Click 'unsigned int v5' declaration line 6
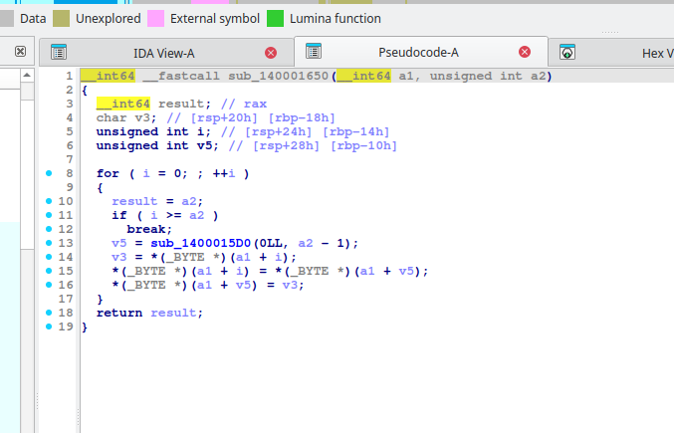 [157, 145]
